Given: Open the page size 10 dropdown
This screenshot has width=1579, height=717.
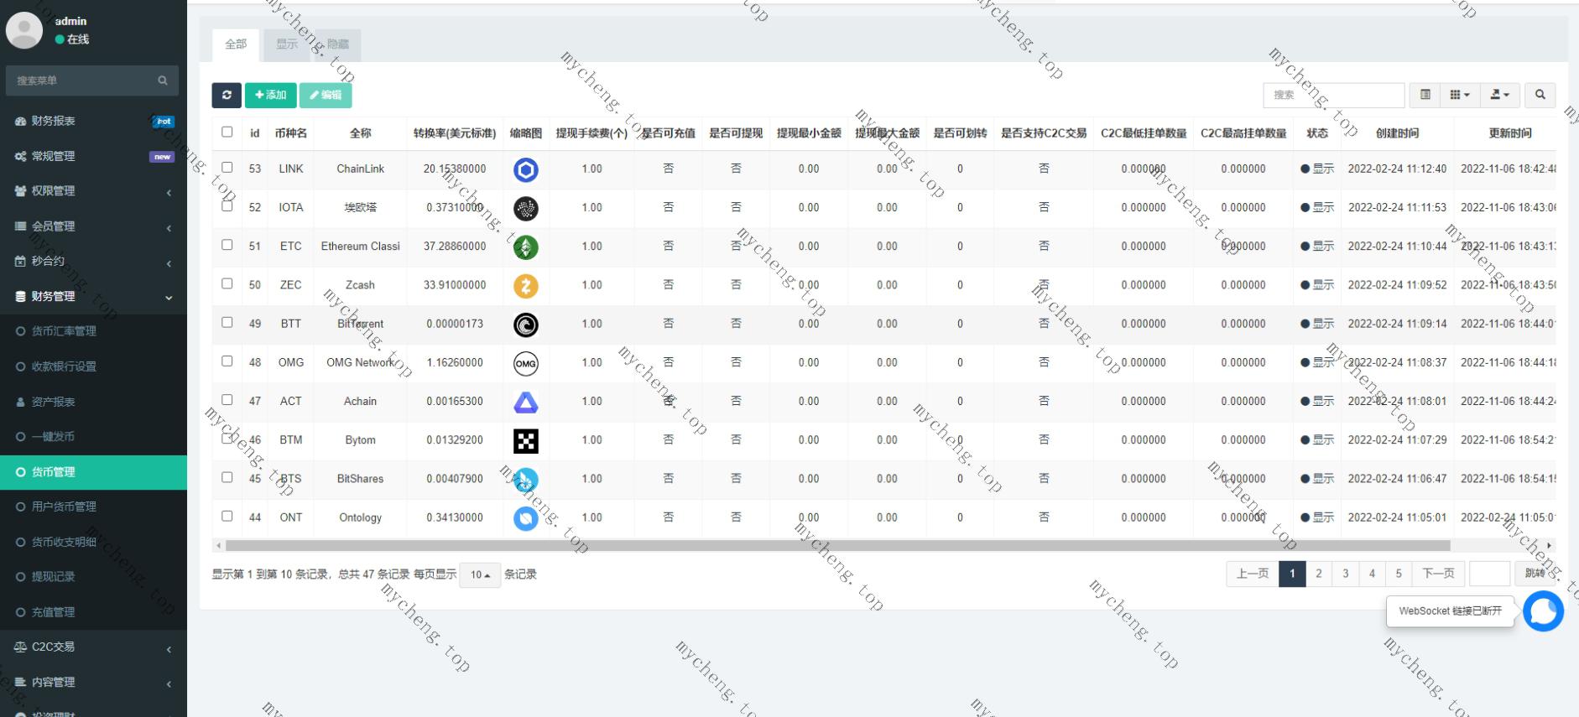Looking at the screenshot, I should click(480, 574).
